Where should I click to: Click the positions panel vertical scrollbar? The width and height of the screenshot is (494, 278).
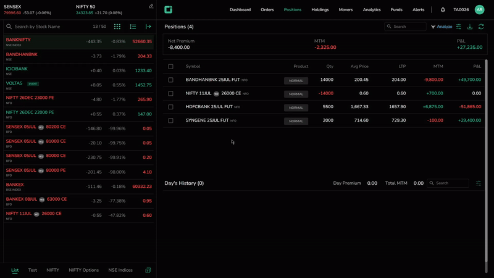pos(486,161)
